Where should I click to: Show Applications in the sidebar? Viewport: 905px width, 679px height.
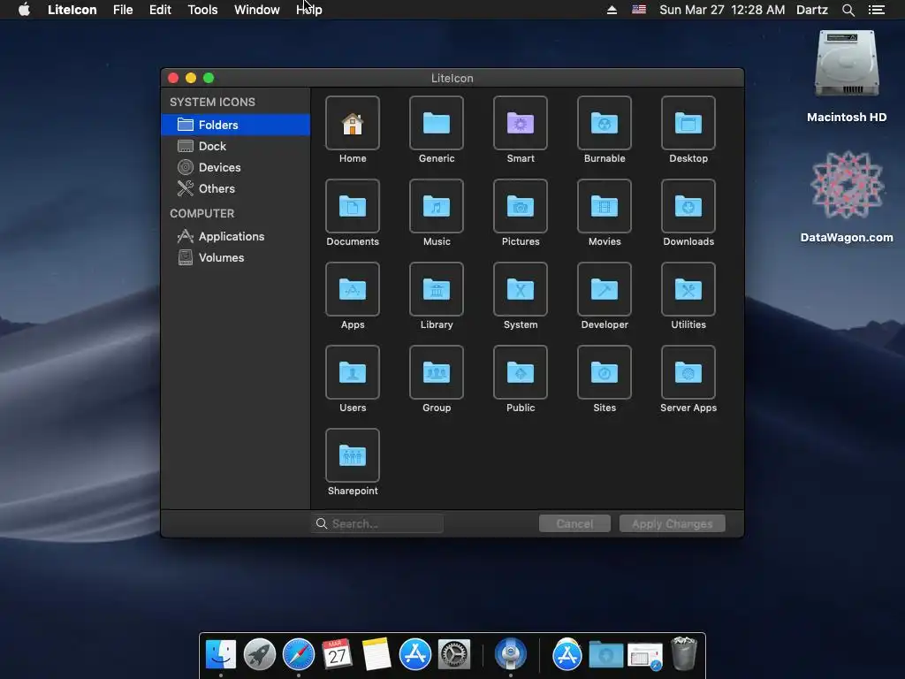(235, 236)
